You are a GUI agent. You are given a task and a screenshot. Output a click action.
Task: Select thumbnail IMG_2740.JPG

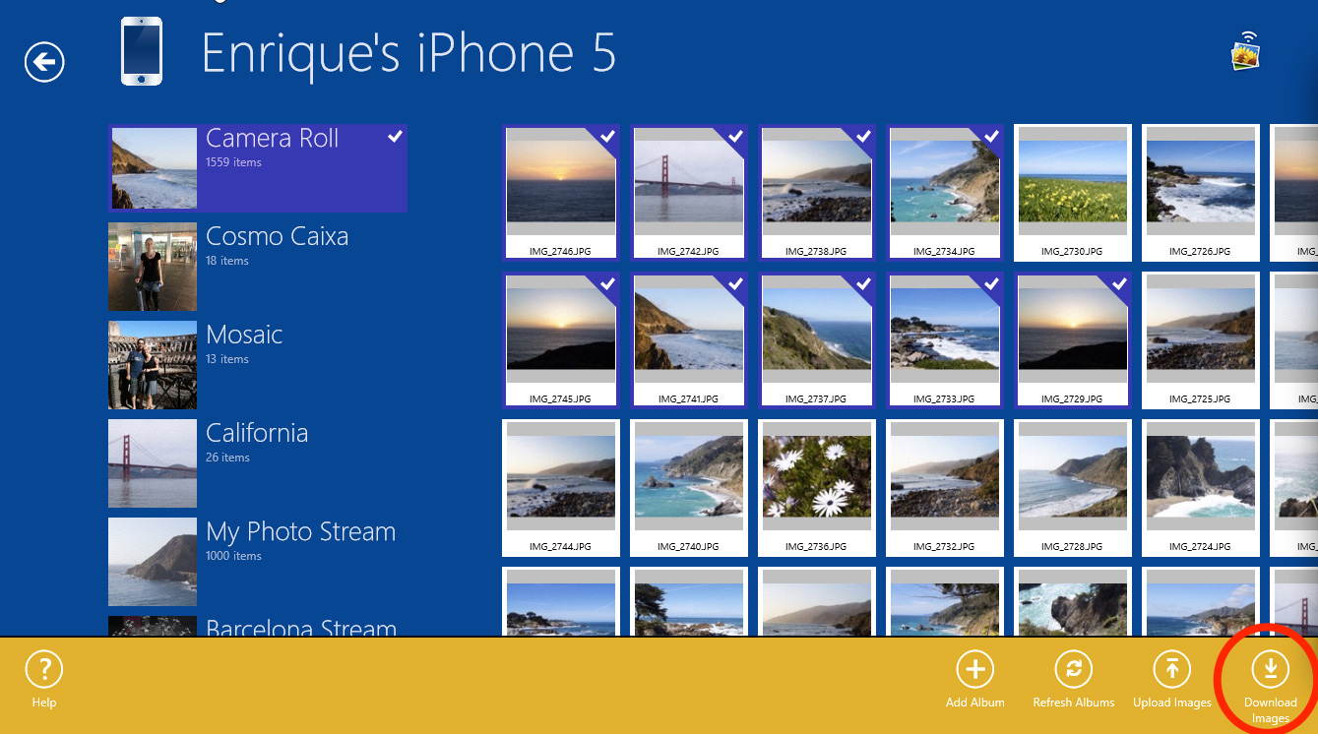[688, 488]
